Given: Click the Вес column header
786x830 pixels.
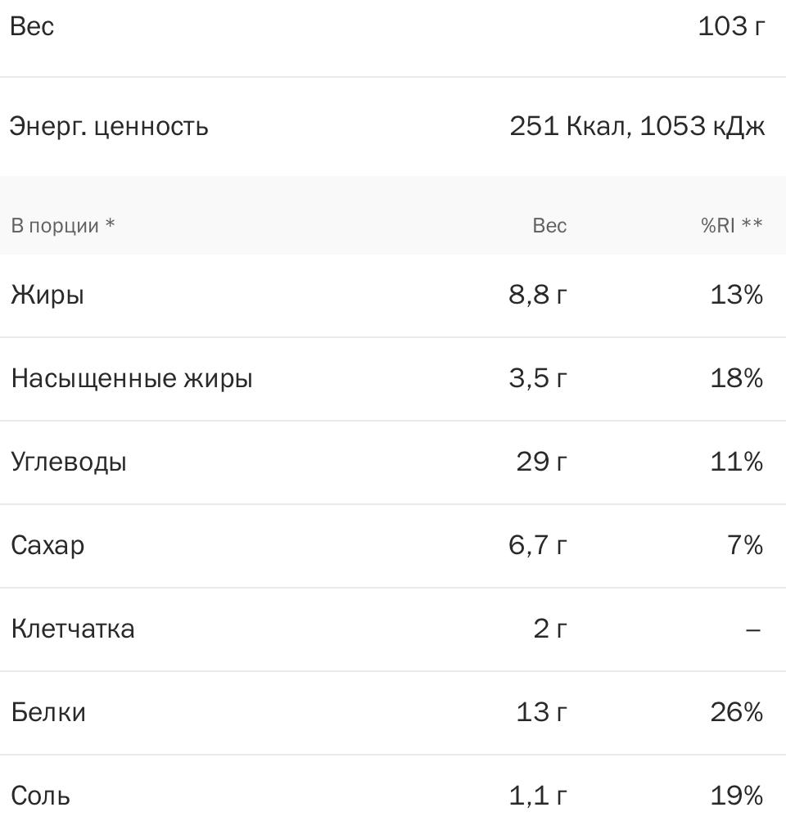Looking at the screenshot, I should (549, 225).
